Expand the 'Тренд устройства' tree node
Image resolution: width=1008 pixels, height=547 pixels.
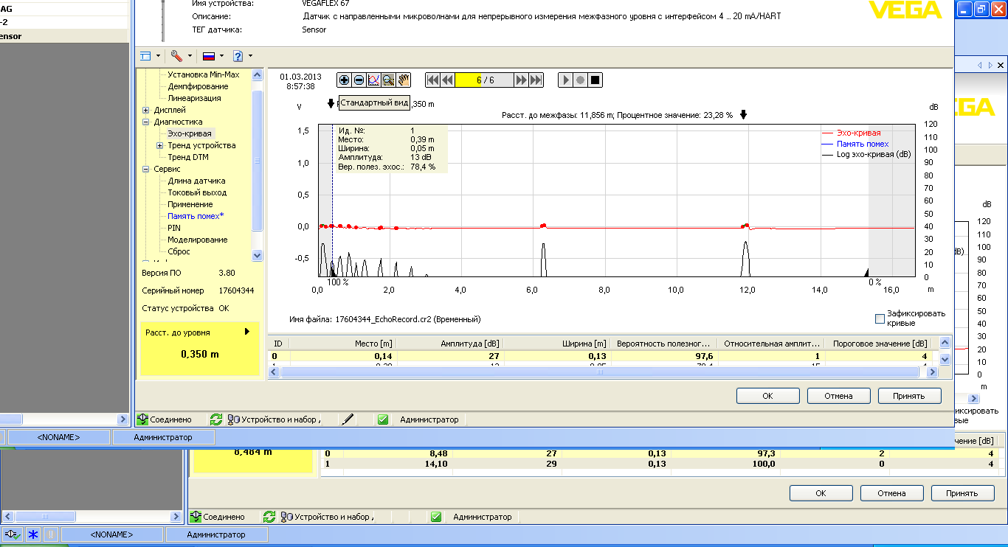159,145
